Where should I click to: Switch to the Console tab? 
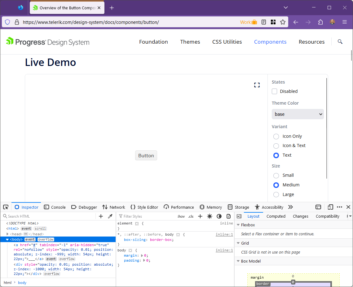point(55,207)
